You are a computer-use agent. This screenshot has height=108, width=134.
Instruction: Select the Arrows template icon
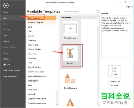pyautogui.click(x=70, y=53)
